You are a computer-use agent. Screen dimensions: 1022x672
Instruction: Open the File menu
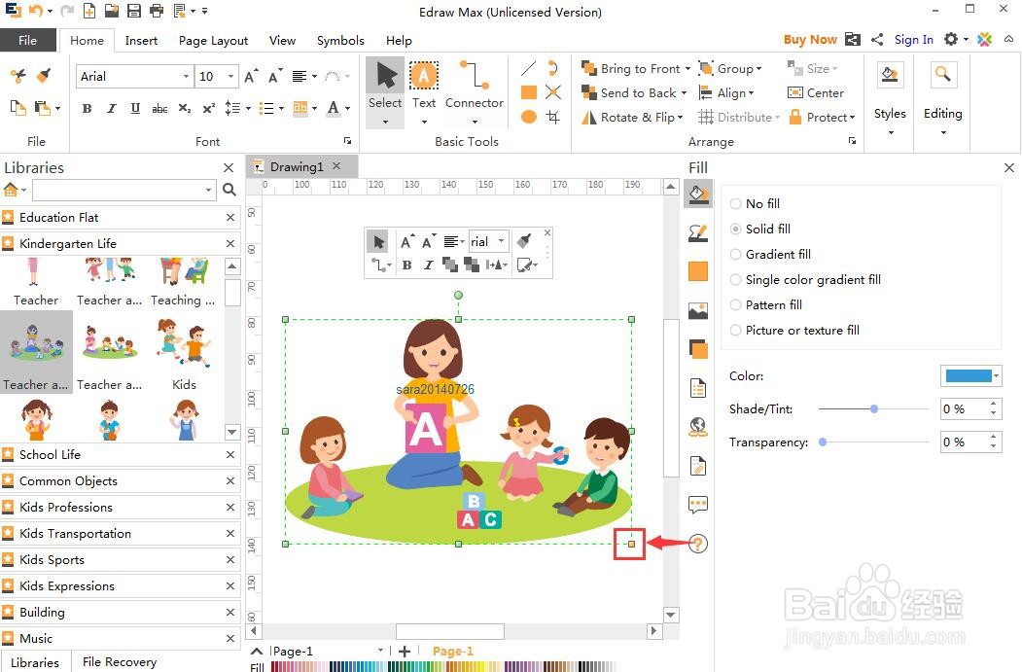[27, 40]
